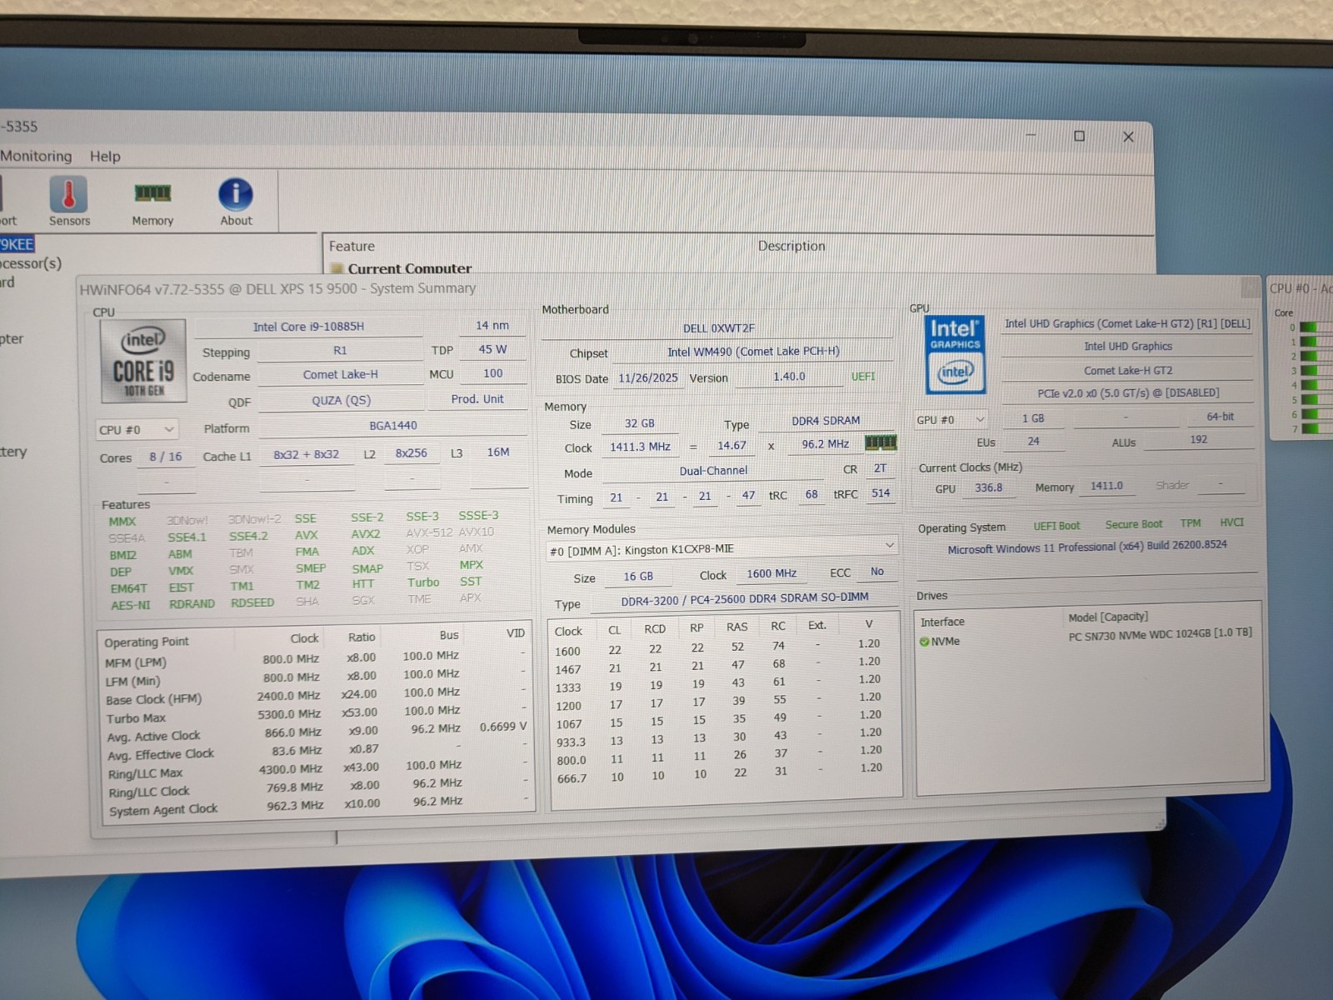1333x1000 pixels.
Task: Click the DELL 0XWT2F motherboard field
Action: (718, 328)
